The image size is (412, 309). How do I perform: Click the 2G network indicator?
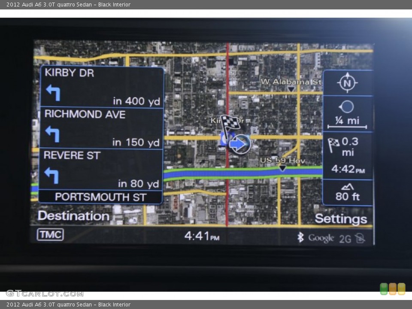coord(345,239)
